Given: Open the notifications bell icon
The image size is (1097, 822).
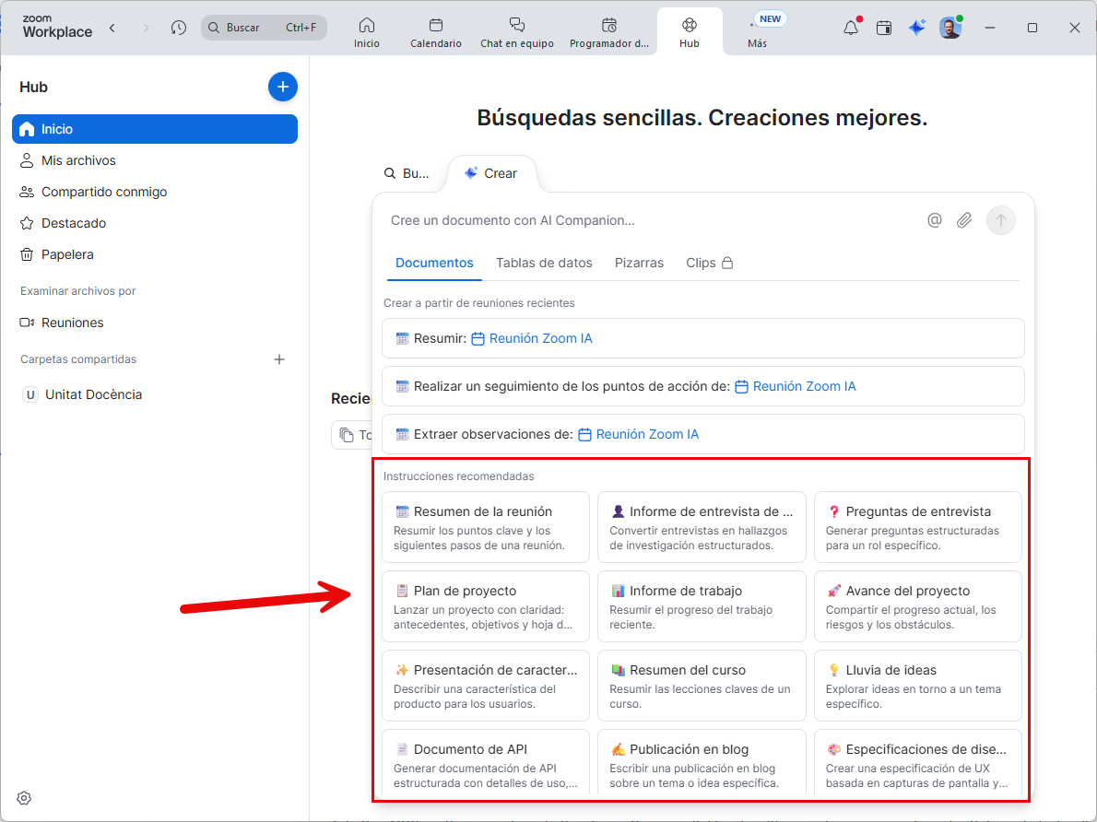Looking at the screenshot, I should point(851,28).
